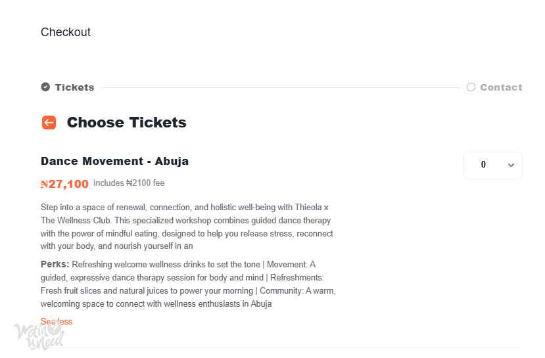Click the bold Perks label
545x358 pixels.
tap(55, 264)
